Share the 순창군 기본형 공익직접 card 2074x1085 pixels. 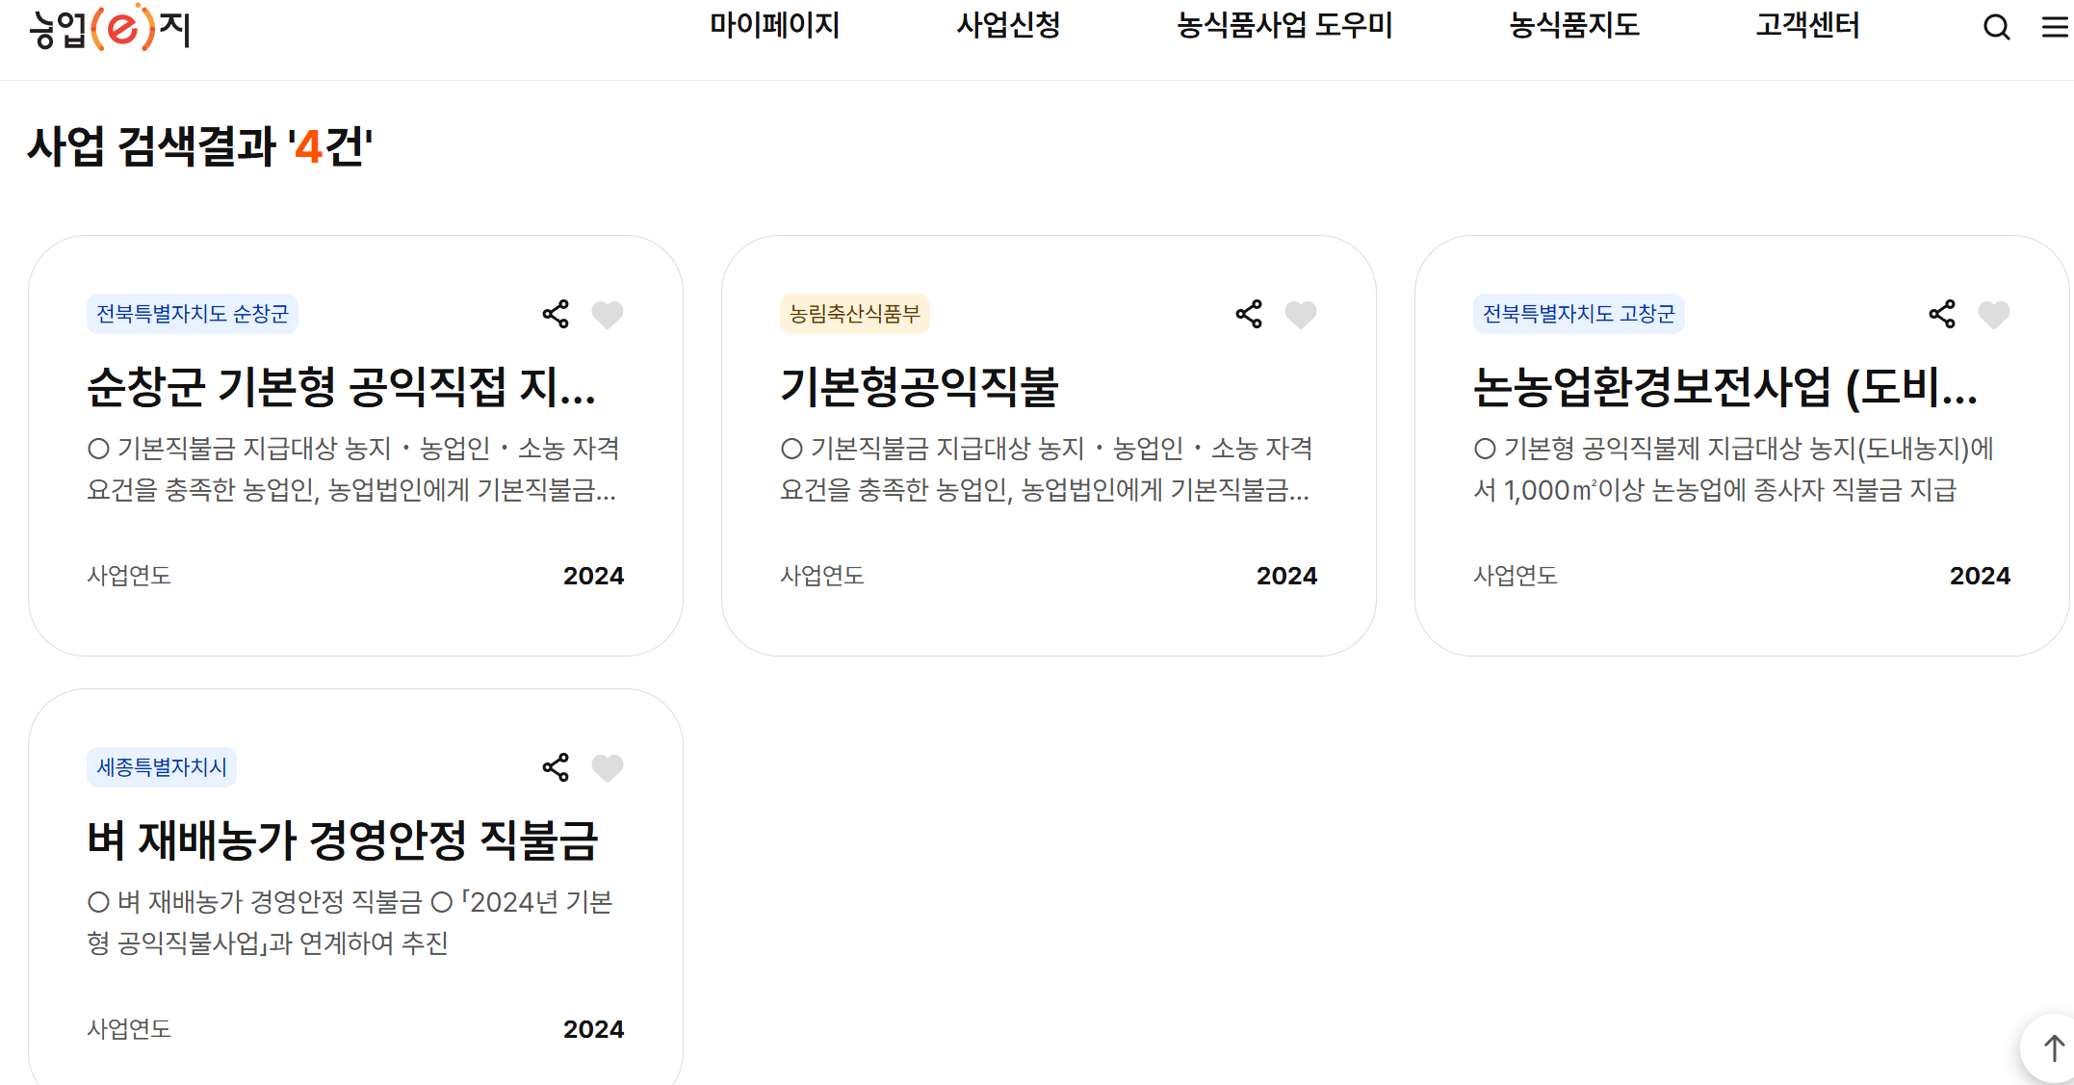[x=556, y=314]
